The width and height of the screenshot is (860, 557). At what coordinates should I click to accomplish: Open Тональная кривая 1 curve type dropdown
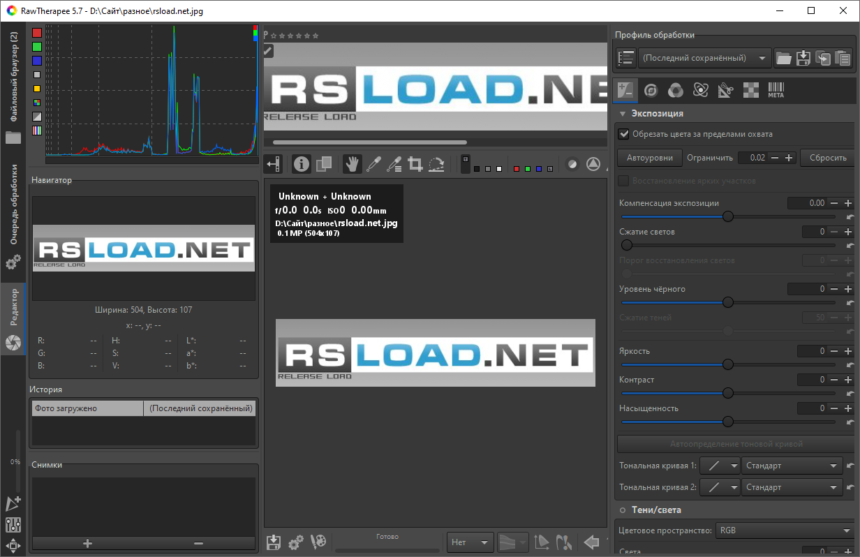(720, 466)
